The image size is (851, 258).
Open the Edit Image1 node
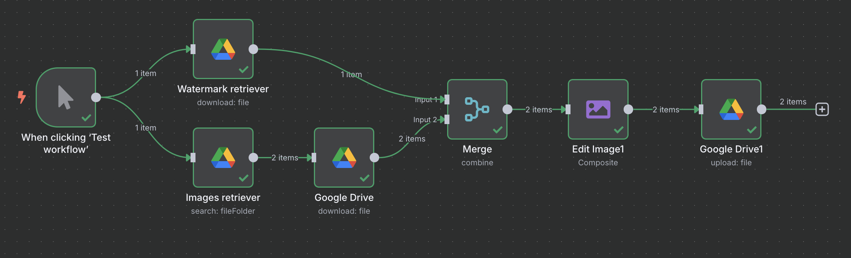click(598, 109)
